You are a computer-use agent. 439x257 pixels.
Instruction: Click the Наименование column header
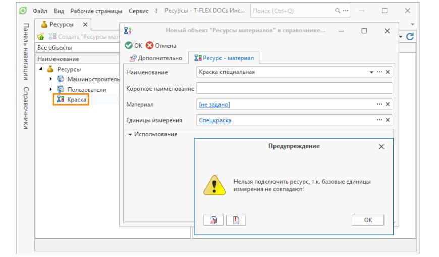[78, 59]
